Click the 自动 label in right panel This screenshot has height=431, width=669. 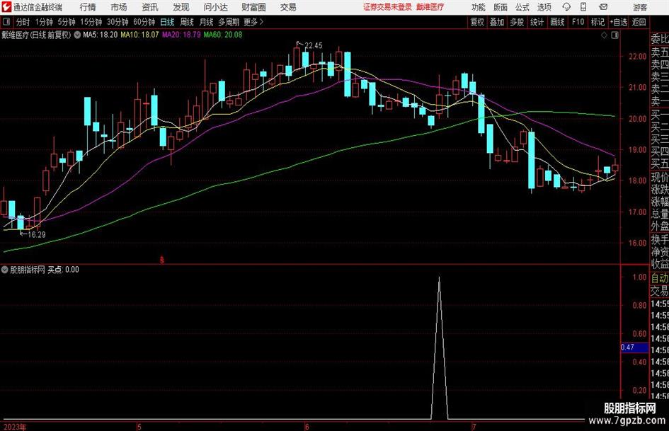(x=660, y=278)
